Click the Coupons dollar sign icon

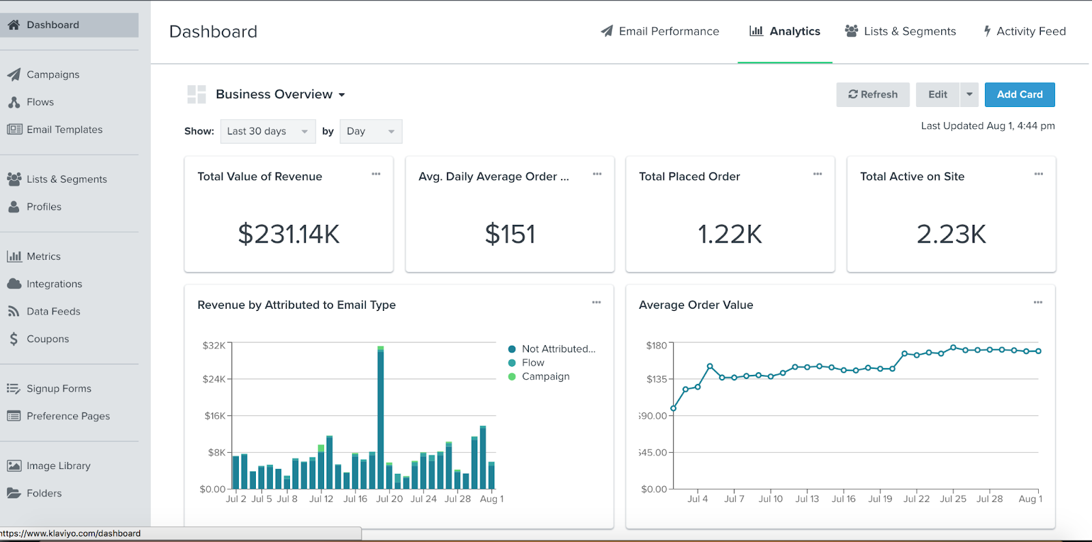[14, 339]
